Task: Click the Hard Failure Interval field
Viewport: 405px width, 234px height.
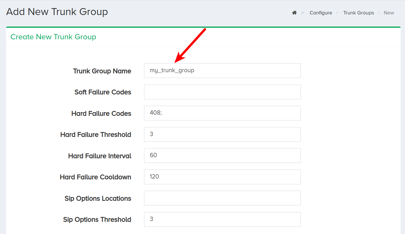Action: (x=222, y=155)
